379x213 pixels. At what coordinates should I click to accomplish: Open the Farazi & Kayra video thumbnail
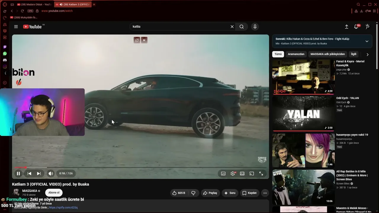303,77
